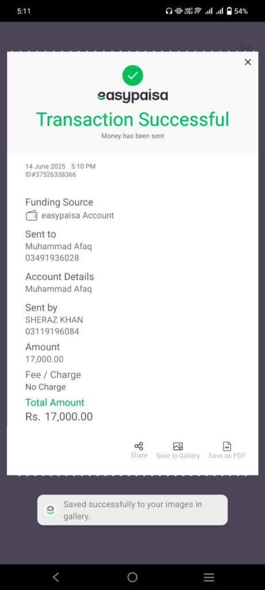
Task: Tap the Share icon
Action: [139, 447]
